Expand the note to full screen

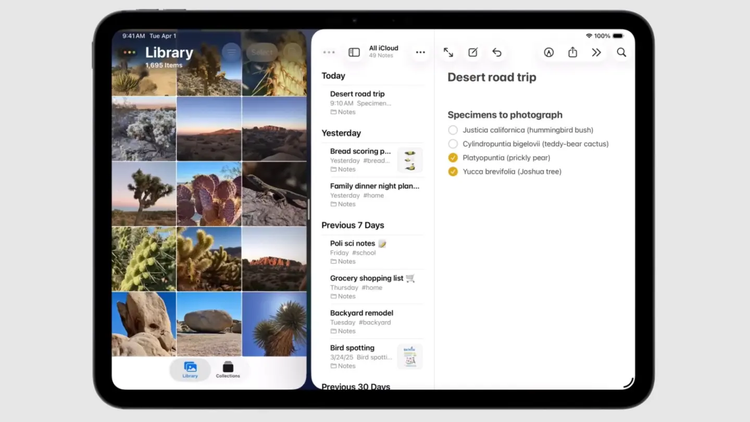point(449,52)
